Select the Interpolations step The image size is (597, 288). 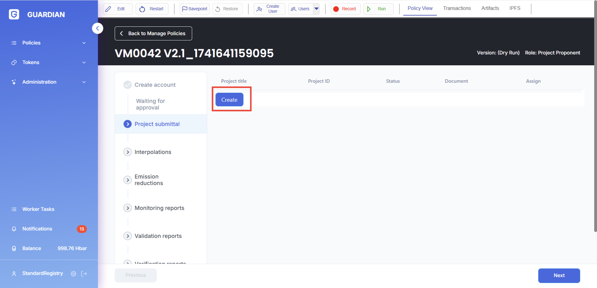[153, 152]
